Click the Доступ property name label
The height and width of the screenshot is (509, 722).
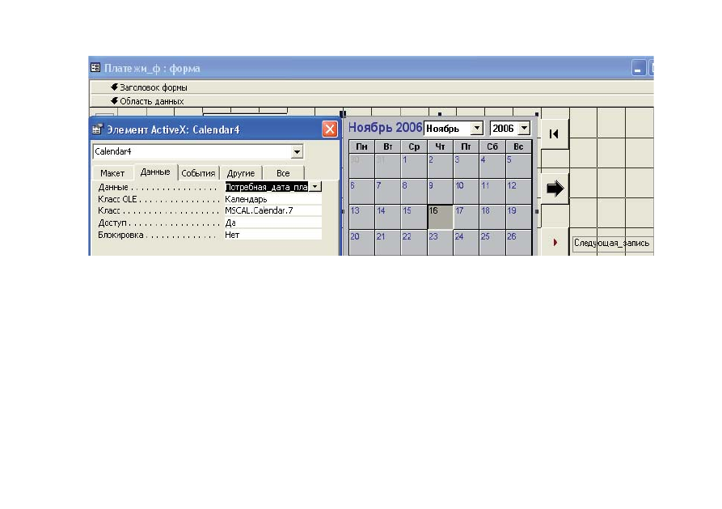(x=112, y=223)
